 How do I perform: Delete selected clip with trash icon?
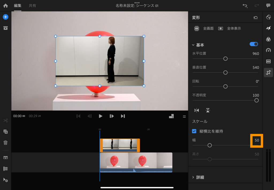(5, 142)
